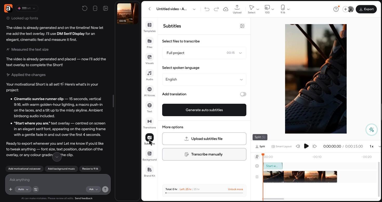Image resolution: width=382 pixels, height=202 pixels.
Task: Open the English spoken language dropdown
Action: point(204,79)
